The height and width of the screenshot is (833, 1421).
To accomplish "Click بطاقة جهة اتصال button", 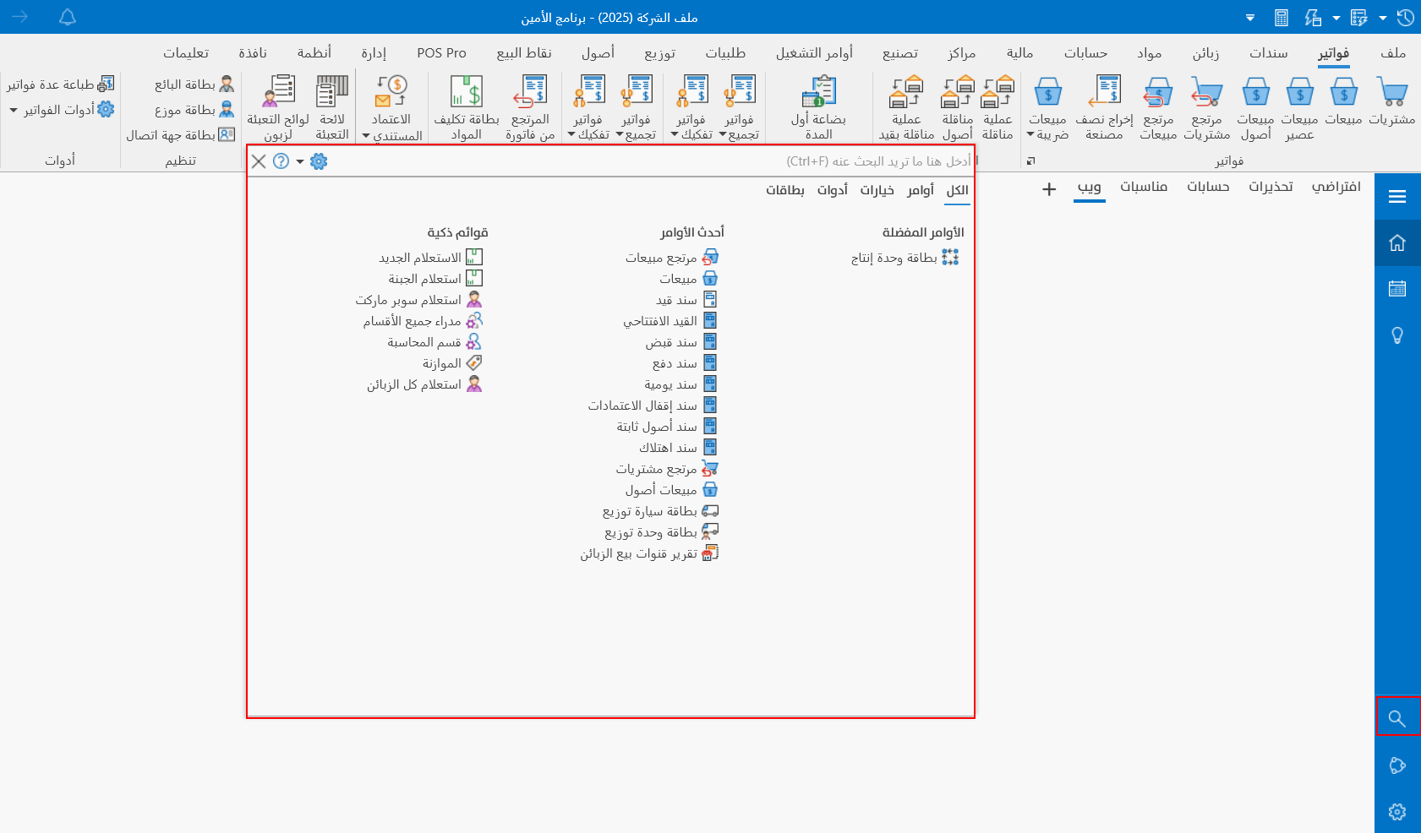I will pyautogui.click(x=180, y=135).
